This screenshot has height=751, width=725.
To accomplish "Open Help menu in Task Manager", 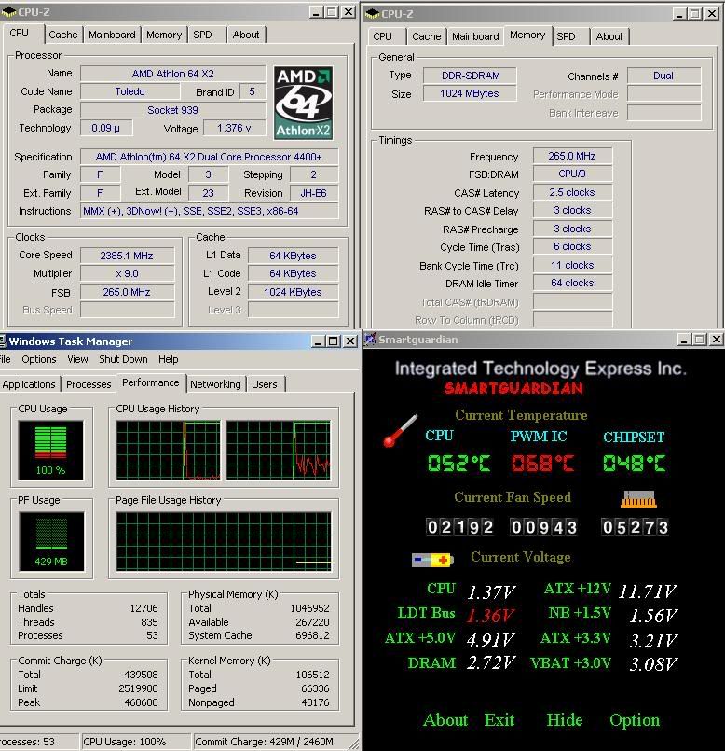I will pos(168,359).
